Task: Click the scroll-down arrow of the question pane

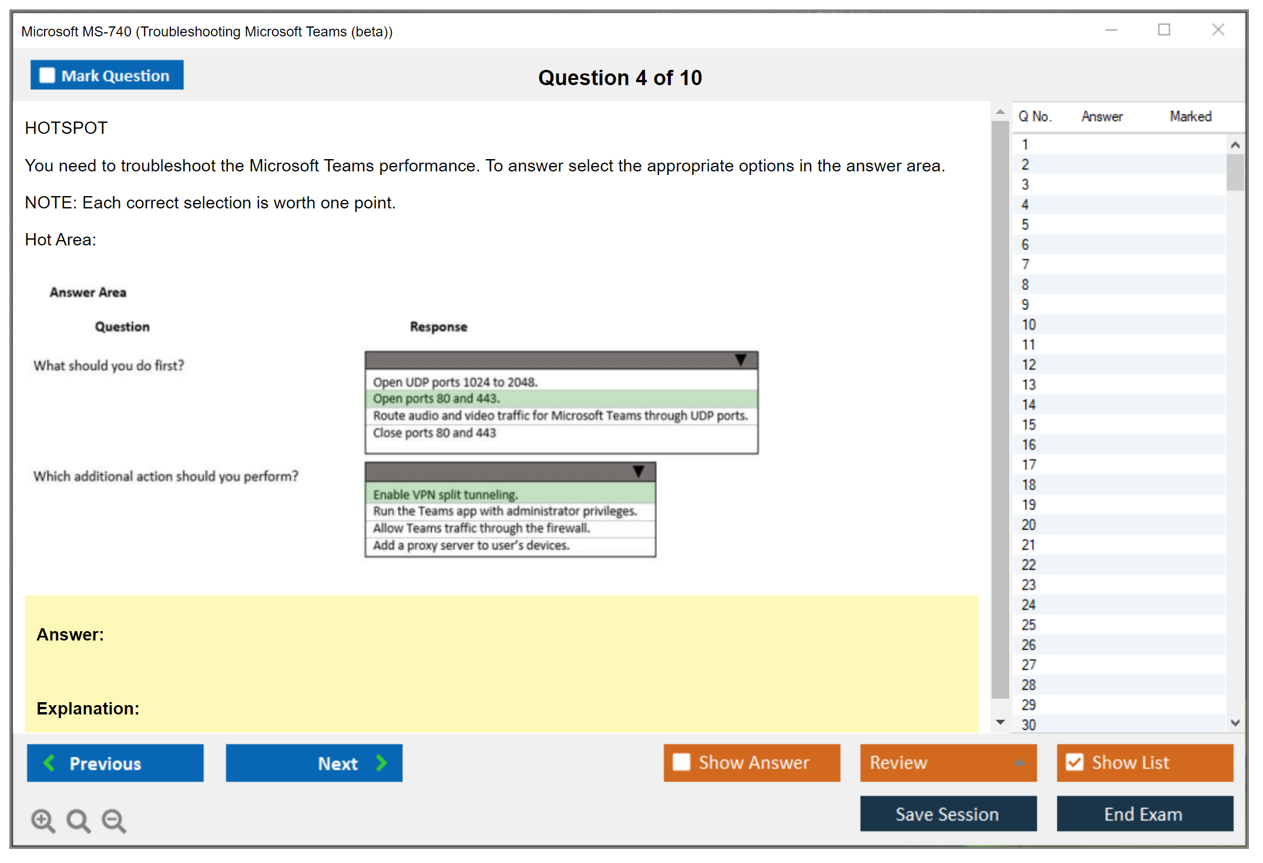Action: point(1000,722)
